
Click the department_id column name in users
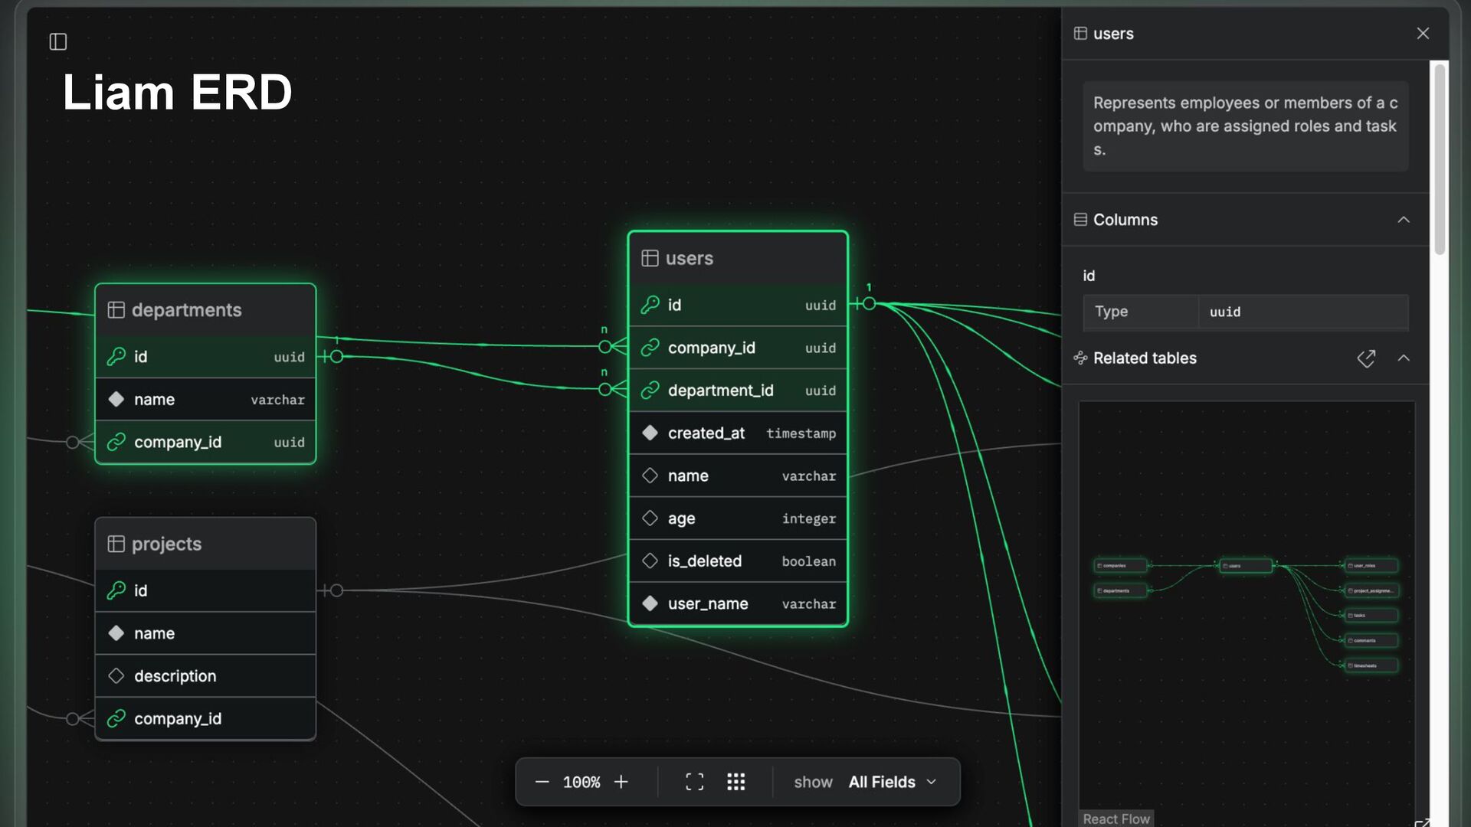coord(721,391)
